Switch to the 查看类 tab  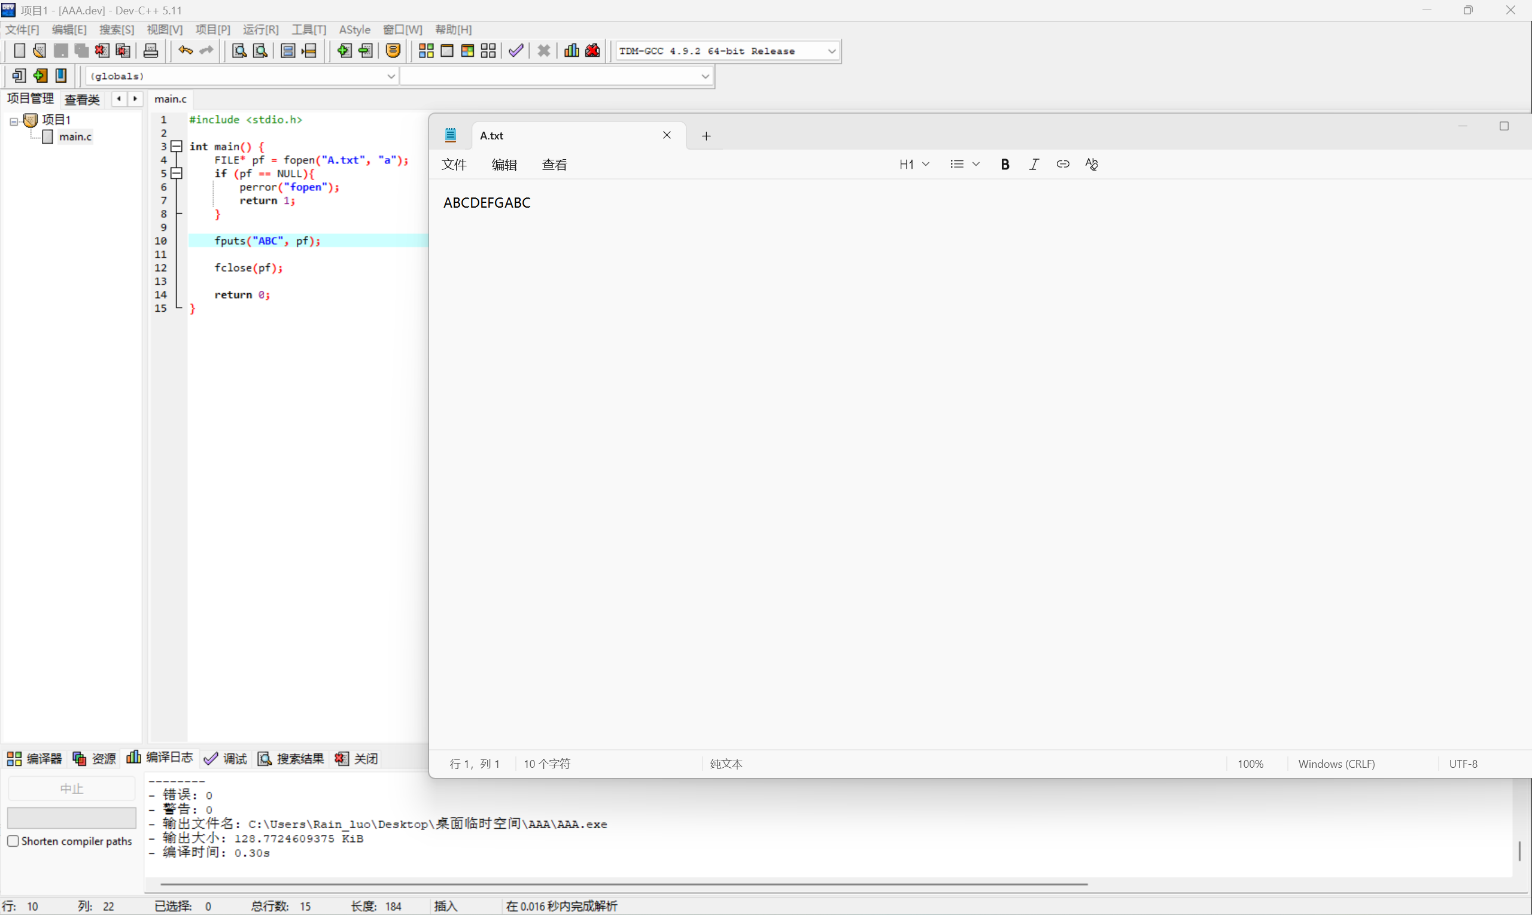(x=82, y=99)
